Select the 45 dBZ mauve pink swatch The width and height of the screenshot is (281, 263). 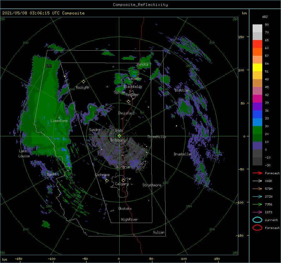(257, 91)
